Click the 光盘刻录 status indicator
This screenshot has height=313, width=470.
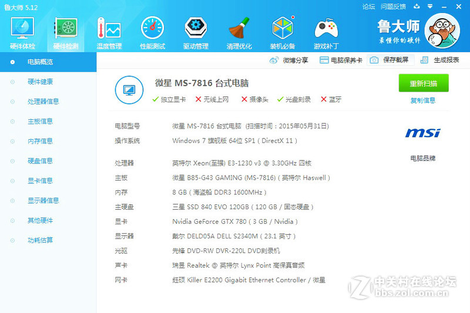coord(294,99)
